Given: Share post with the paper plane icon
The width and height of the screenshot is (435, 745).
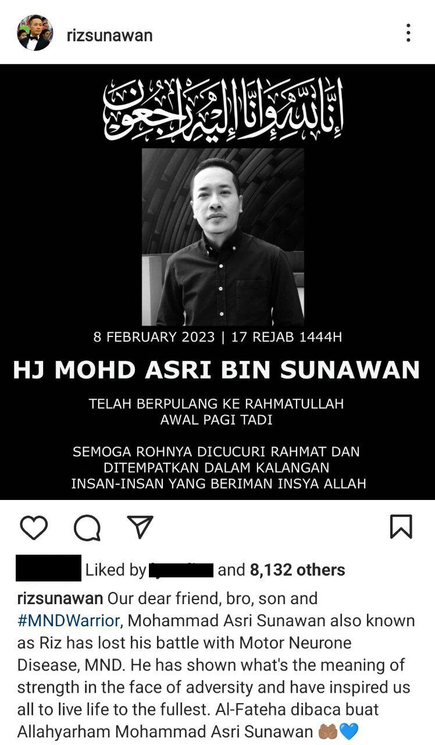Looking at the screenshot, I should click(x=140, y=527).
